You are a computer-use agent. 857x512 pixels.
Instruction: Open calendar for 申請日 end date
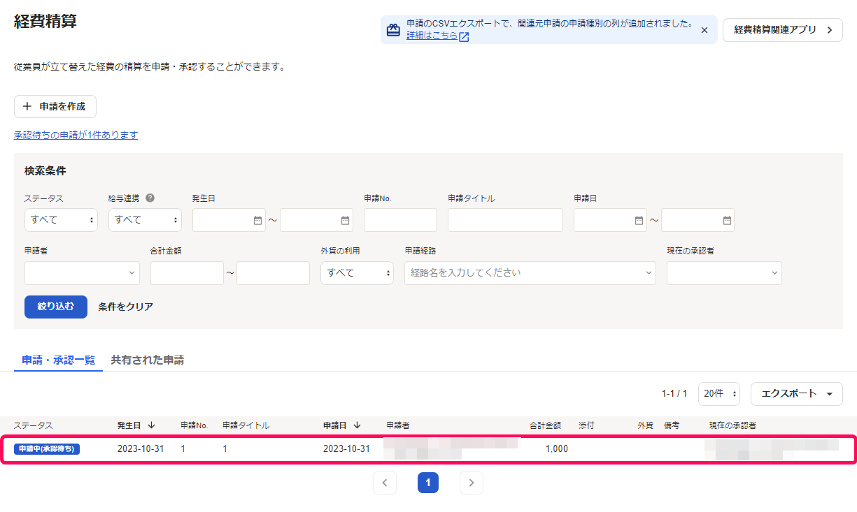727,220
